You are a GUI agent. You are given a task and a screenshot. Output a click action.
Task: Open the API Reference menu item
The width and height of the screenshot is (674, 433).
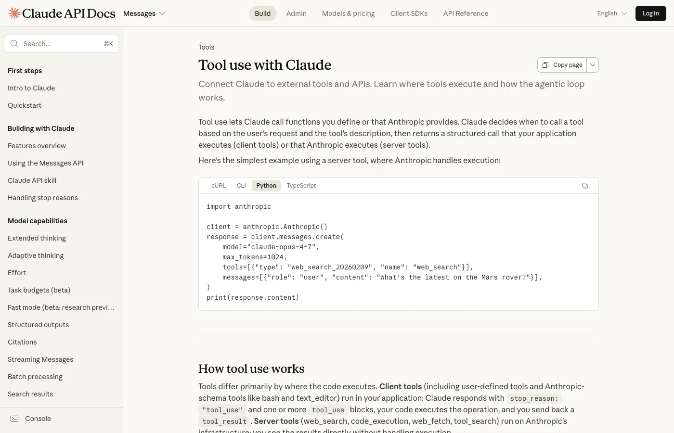point(465,13)
